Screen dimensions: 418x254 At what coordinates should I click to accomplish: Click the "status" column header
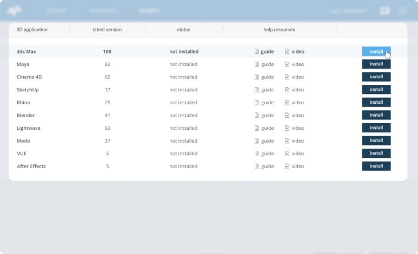click(x=184, y=30)
